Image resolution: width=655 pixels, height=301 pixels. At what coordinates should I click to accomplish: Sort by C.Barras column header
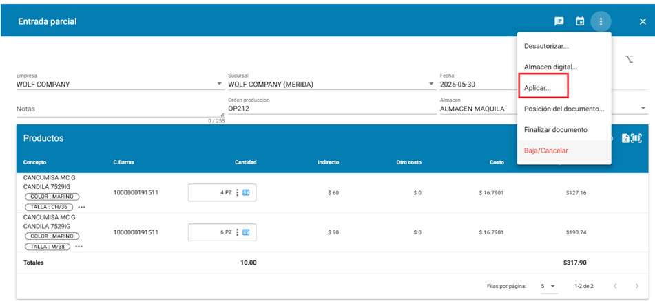(x=123, y=162)
